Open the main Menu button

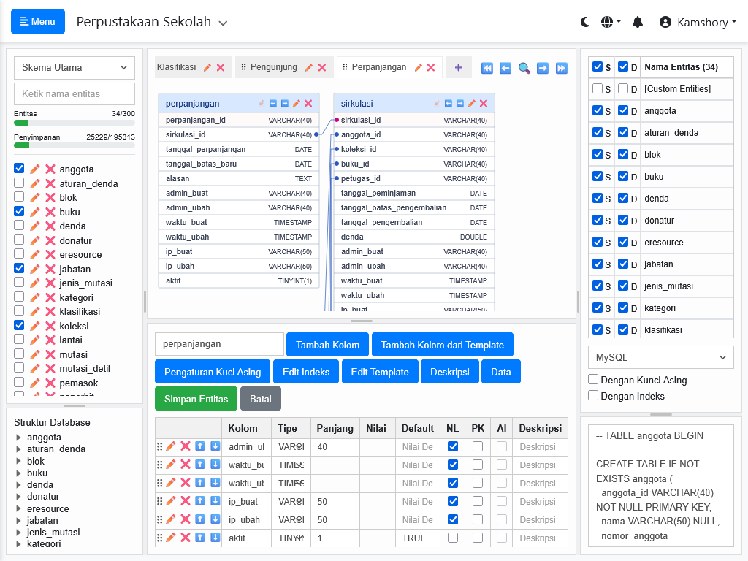38,21
